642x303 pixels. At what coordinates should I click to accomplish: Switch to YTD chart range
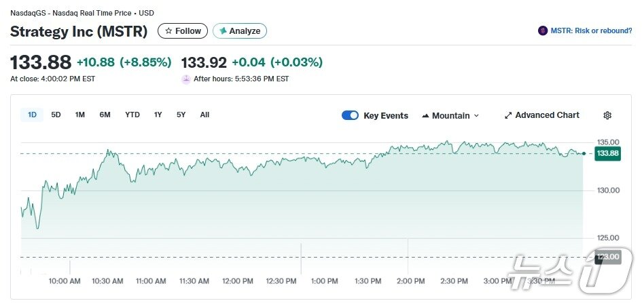click(x=132, y=115)
